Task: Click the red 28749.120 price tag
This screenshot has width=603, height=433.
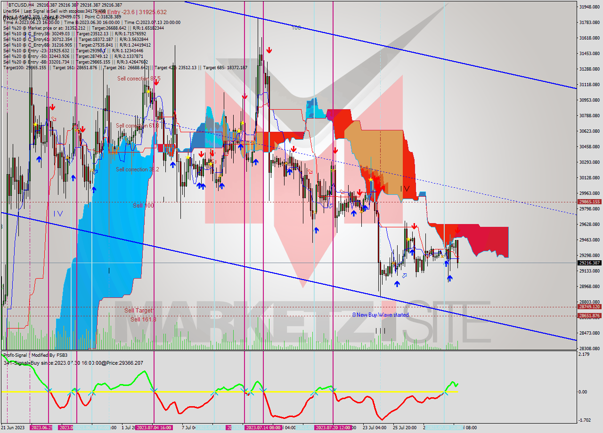Action: (x=589, y=307)
